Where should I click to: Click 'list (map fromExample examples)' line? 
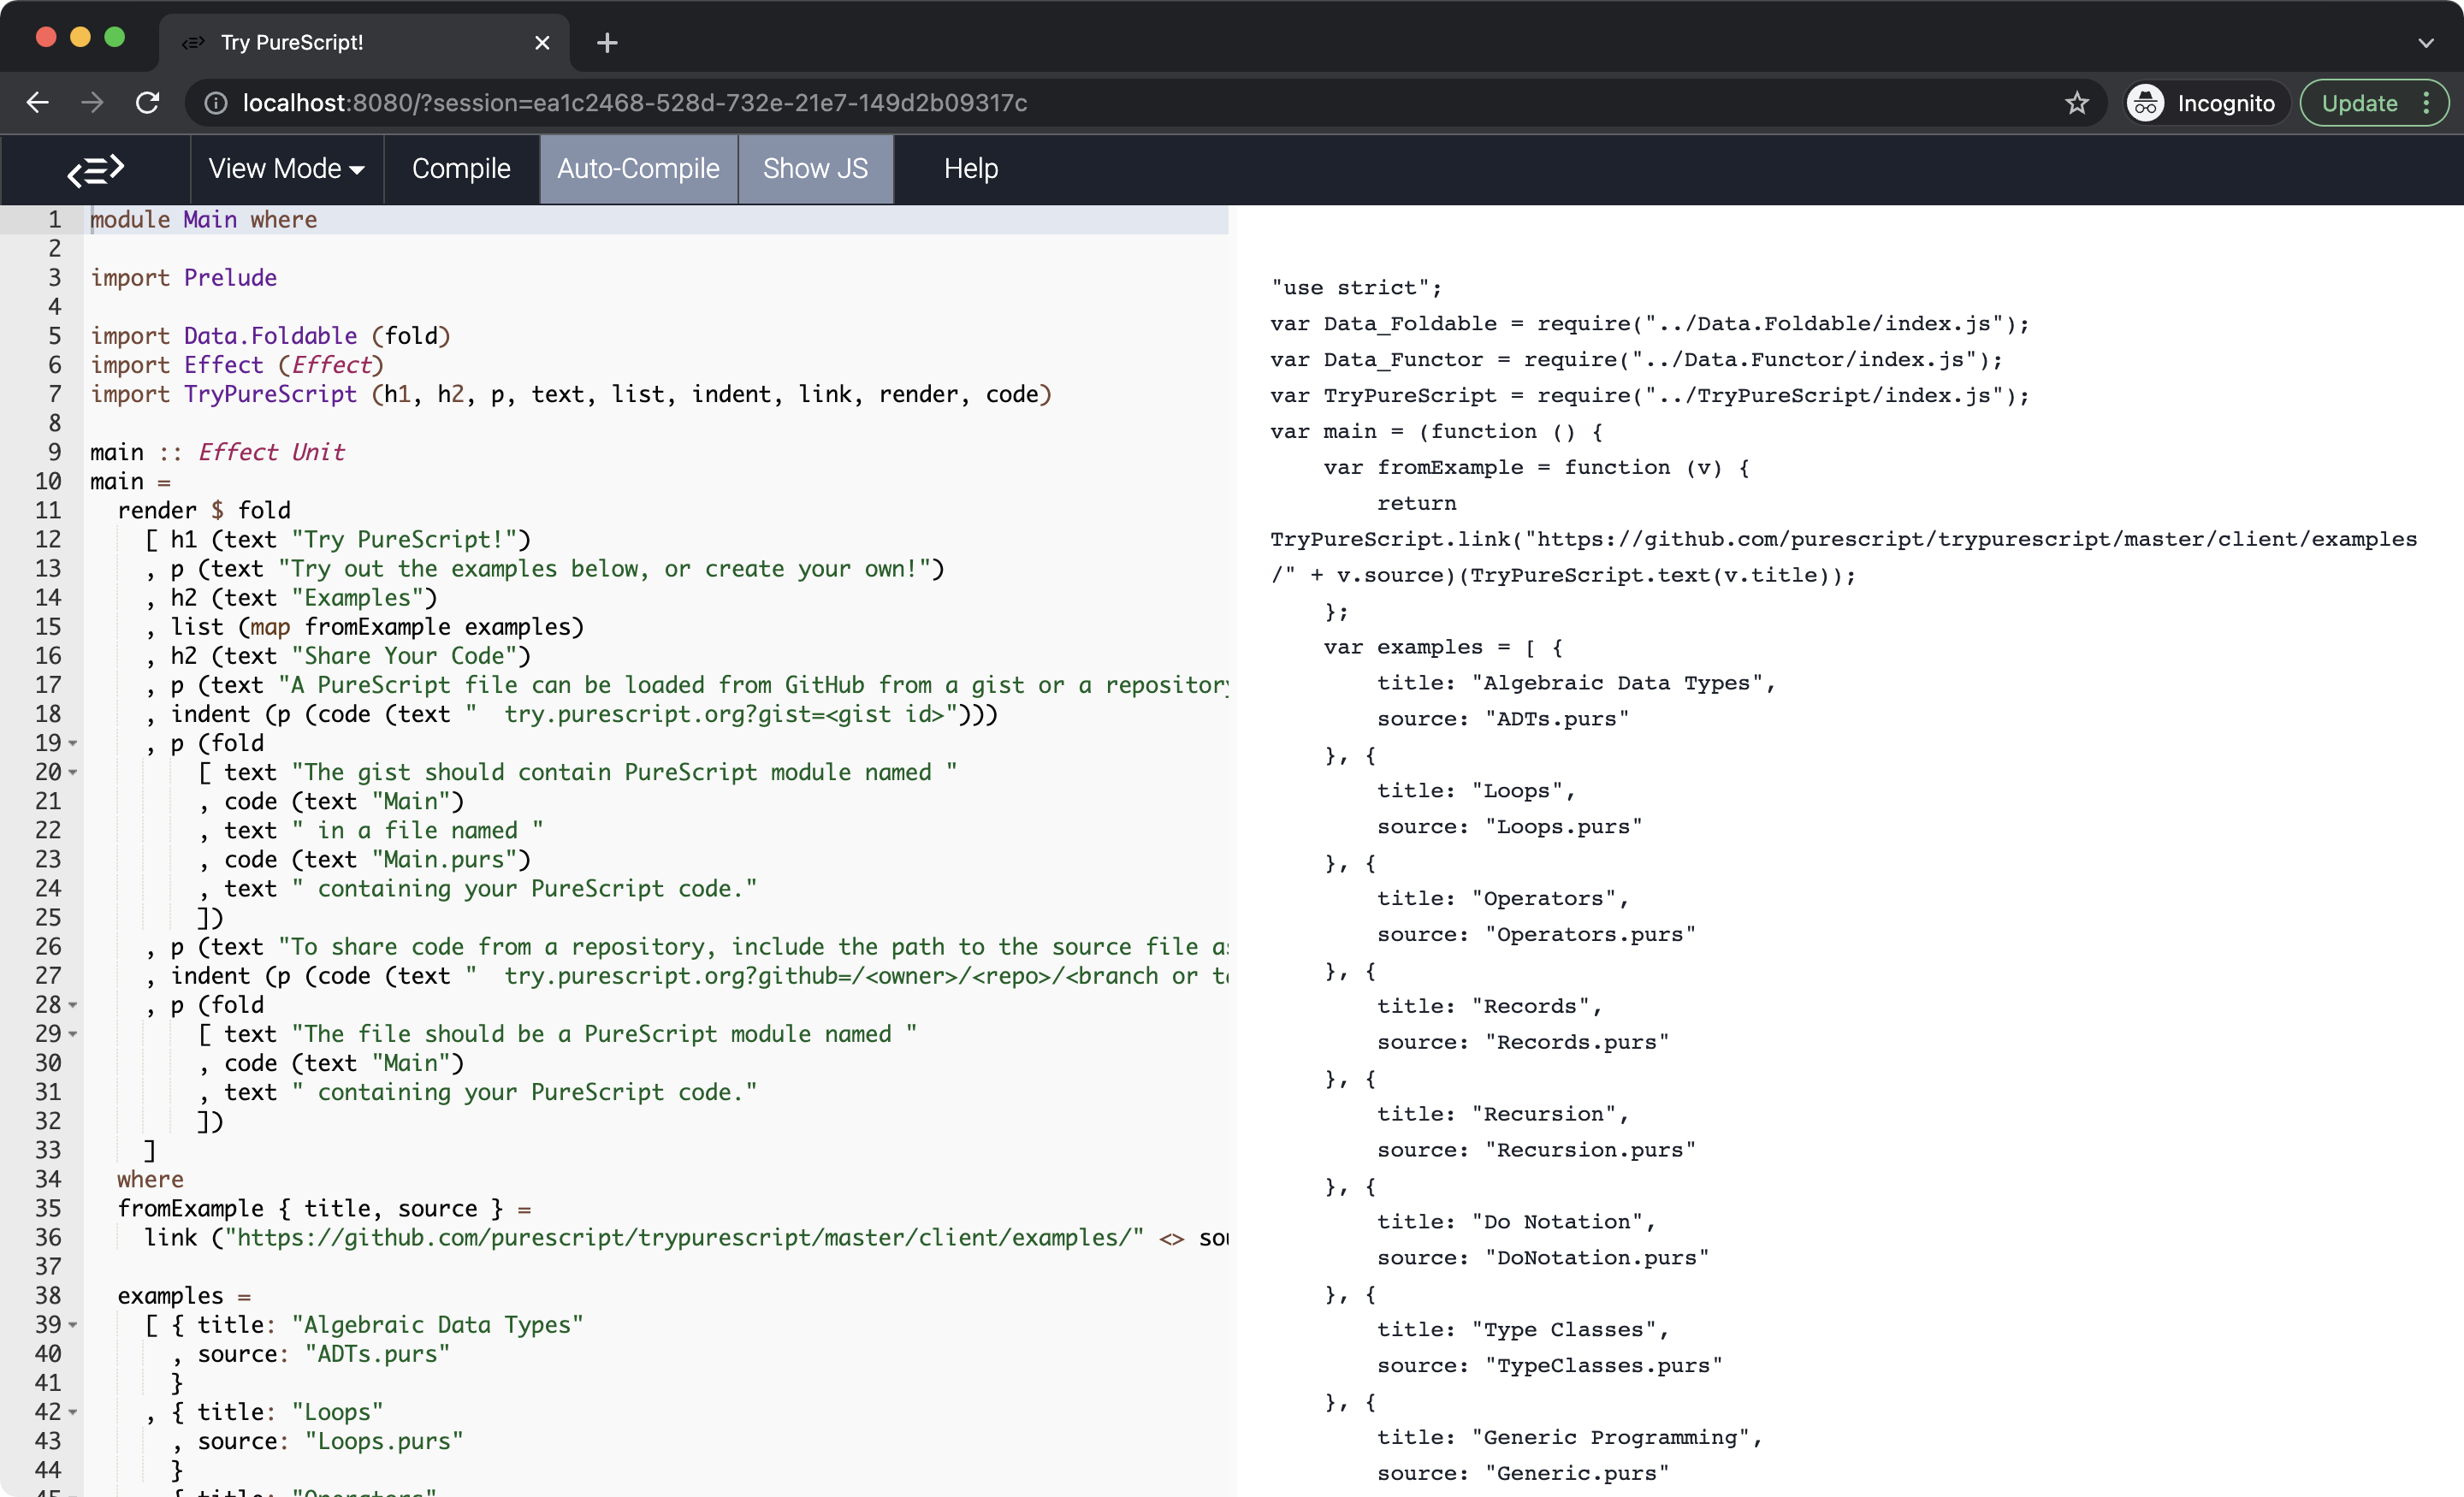[377, 627]
